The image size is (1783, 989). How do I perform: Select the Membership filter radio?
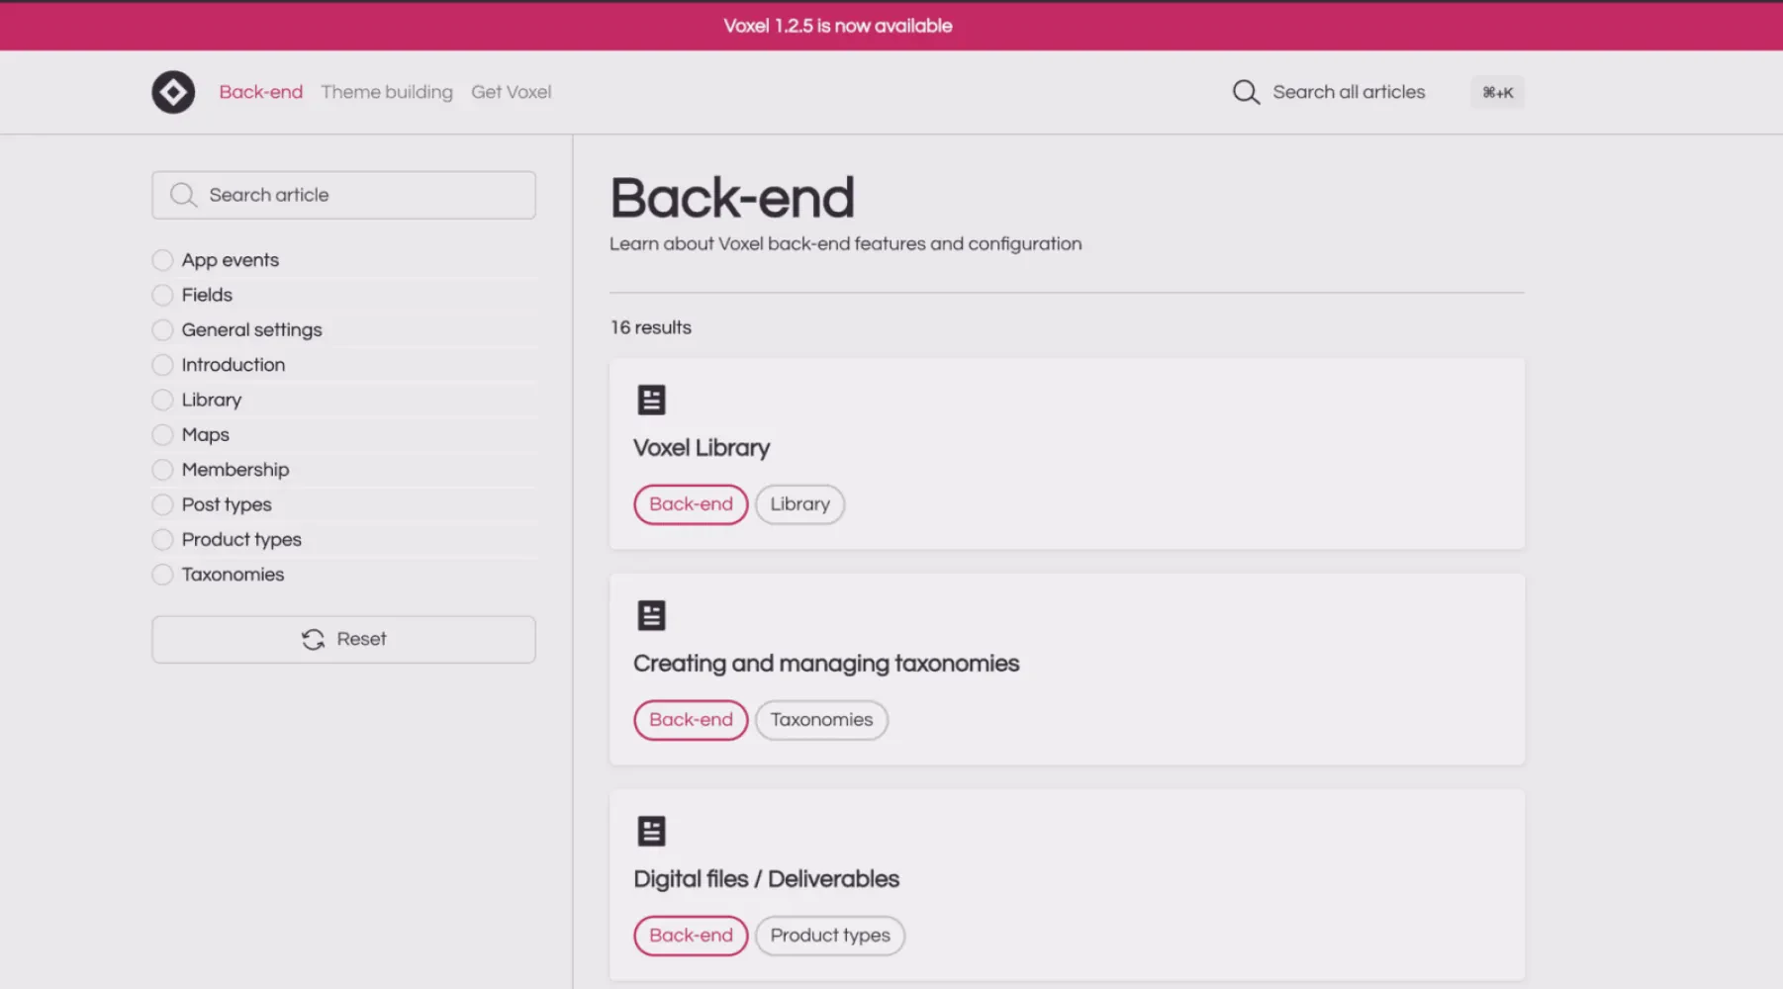click(x=162, y=470)
